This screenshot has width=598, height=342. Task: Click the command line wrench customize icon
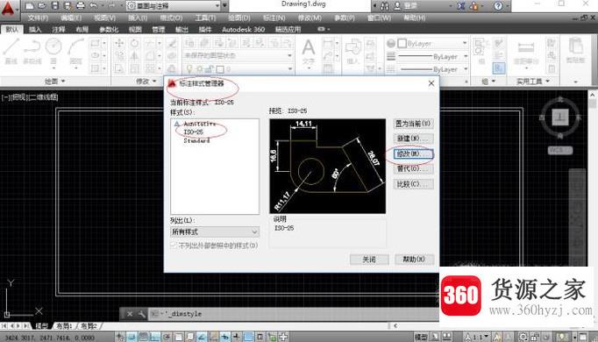(141, 314)
